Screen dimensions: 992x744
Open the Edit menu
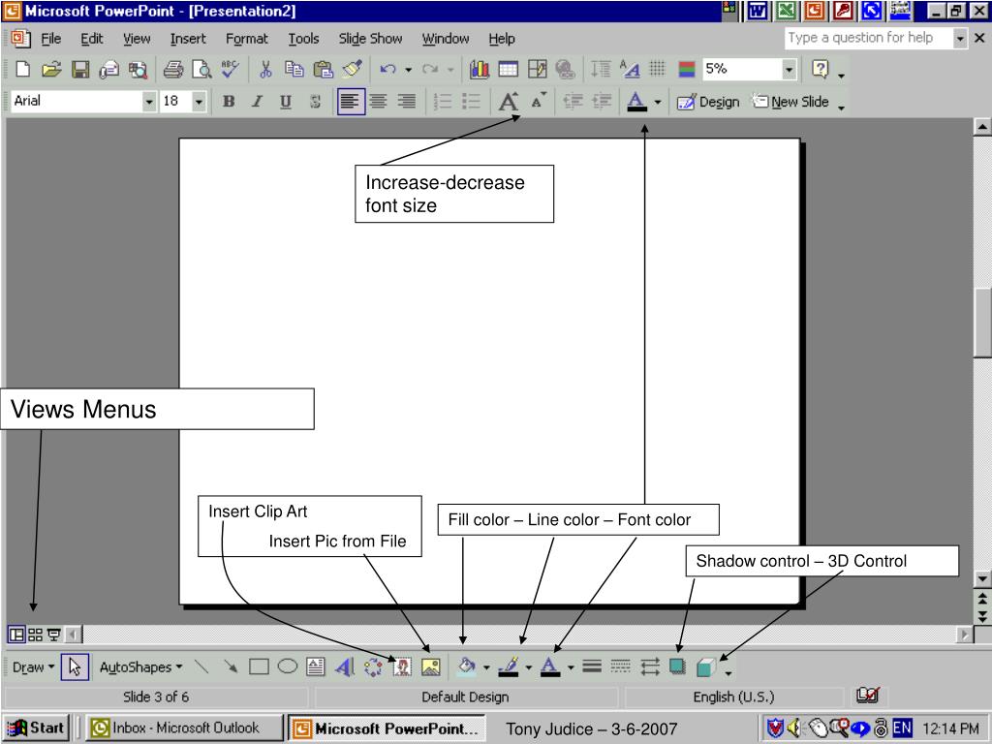pos(92,39)
